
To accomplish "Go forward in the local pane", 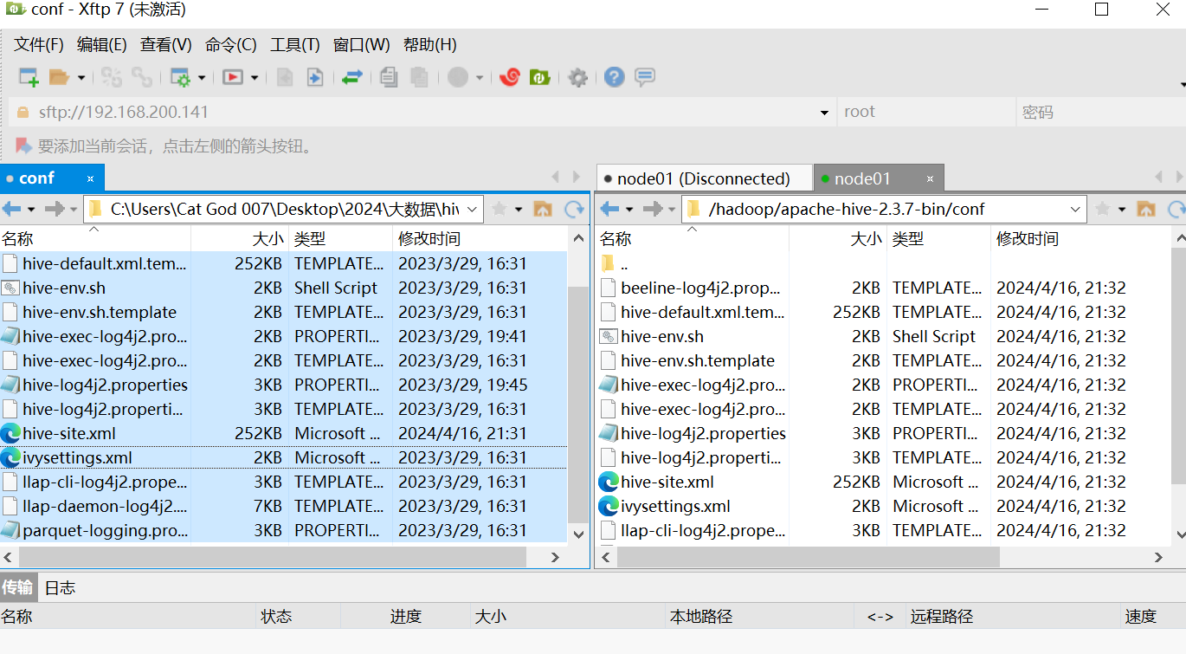I will coord(54,209).
